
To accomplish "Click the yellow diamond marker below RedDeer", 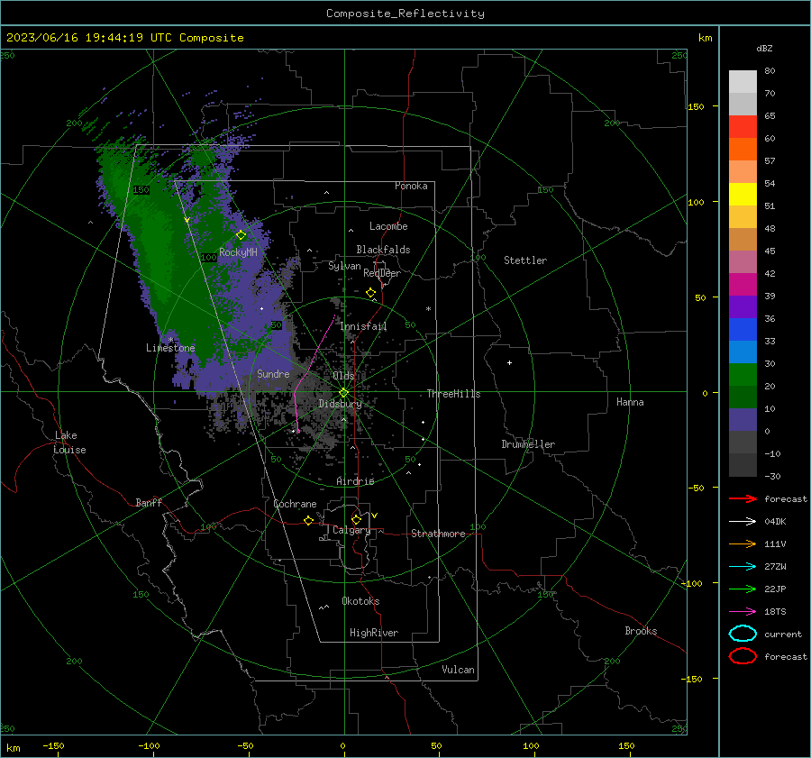I will point(371,293).
